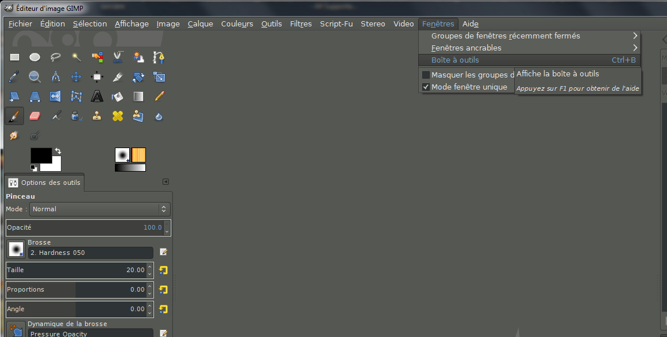Select the Scale tool

[x=159, y=77]
